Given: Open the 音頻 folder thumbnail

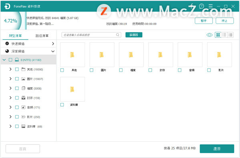Looking at the screenshot, I should click(x=190, y=55).
